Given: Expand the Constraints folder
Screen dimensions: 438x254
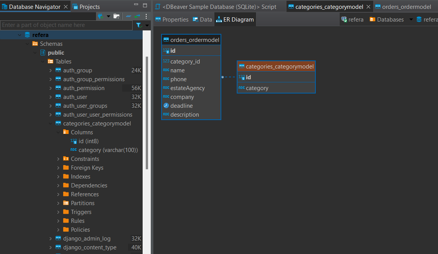Looking at the screenshot, I should [x=58, y=159].
